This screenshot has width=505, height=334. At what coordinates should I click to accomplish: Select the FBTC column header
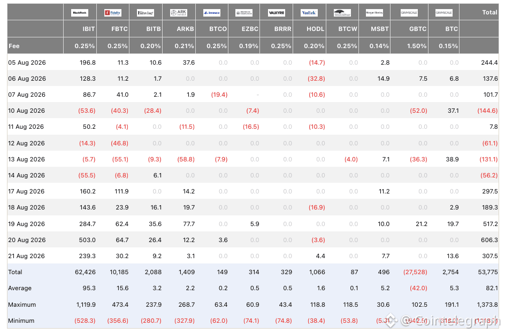tap(119, 29)
